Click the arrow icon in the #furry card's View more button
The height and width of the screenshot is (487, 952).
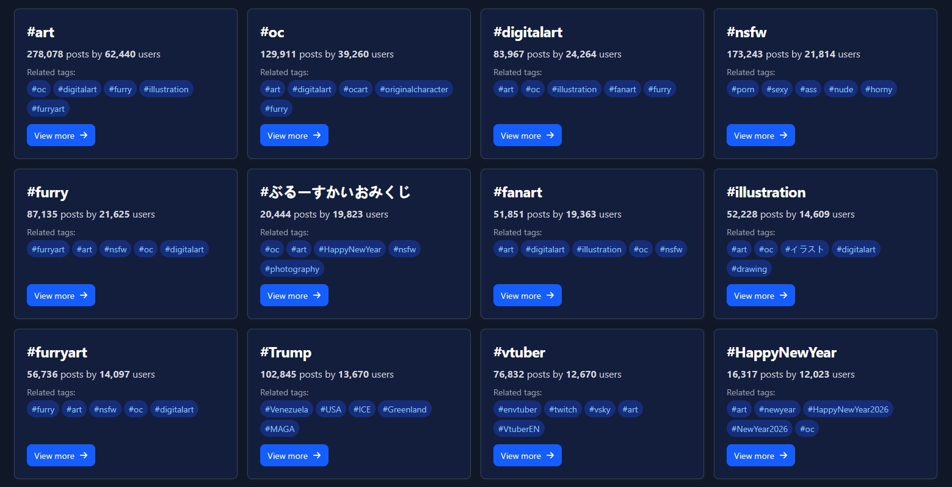84,295
